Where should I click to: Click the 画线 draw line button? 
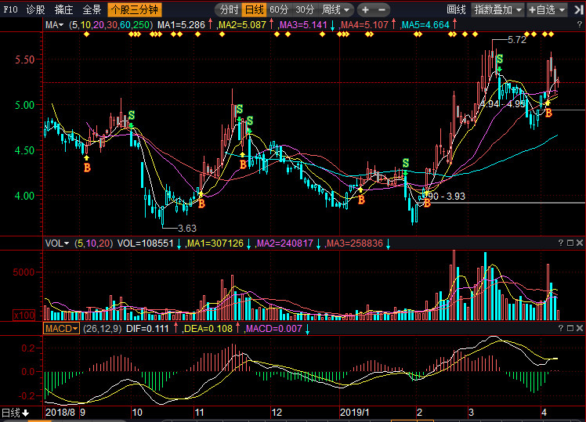pos(456,10)
